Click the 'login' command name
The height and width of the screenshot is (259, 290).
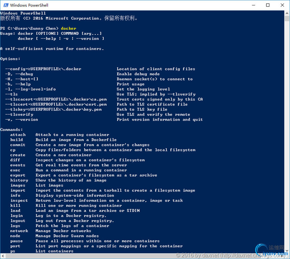17,216
